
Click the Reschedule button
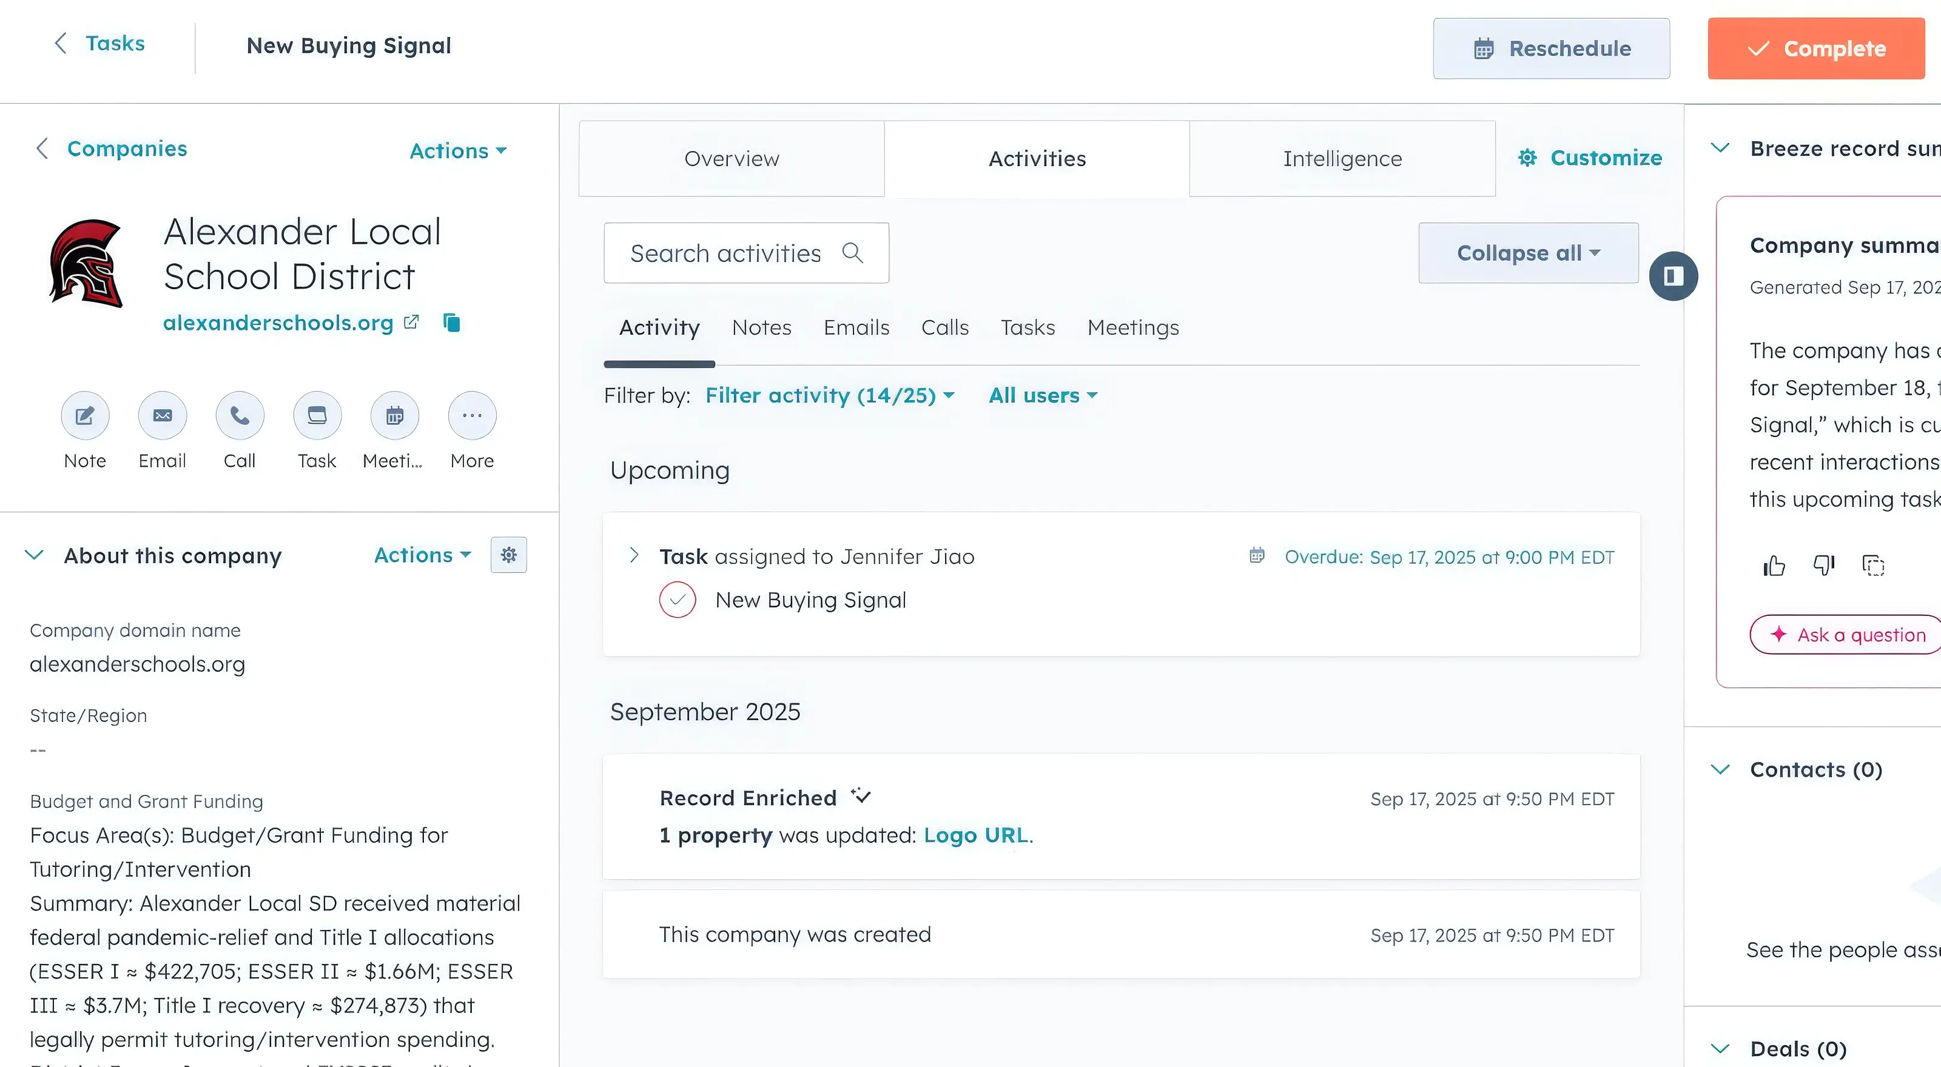(1551, 49)
